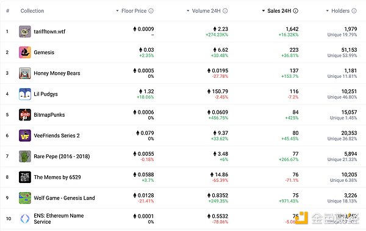Open the BitmapPunks collection row
The width and height of the screenshot is (366, 231).
click(183, 115)
